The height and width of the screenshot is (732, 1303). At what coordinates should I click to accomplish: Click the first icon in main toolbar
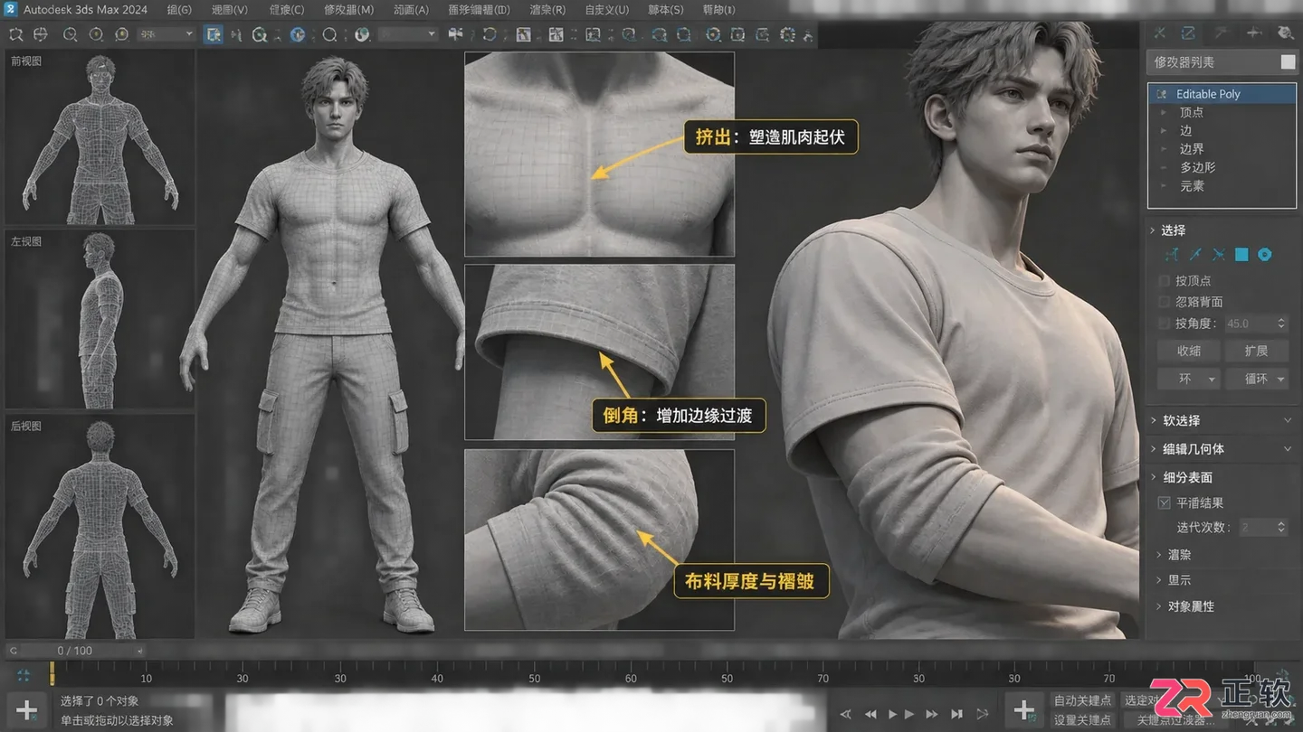coord(15,34)
